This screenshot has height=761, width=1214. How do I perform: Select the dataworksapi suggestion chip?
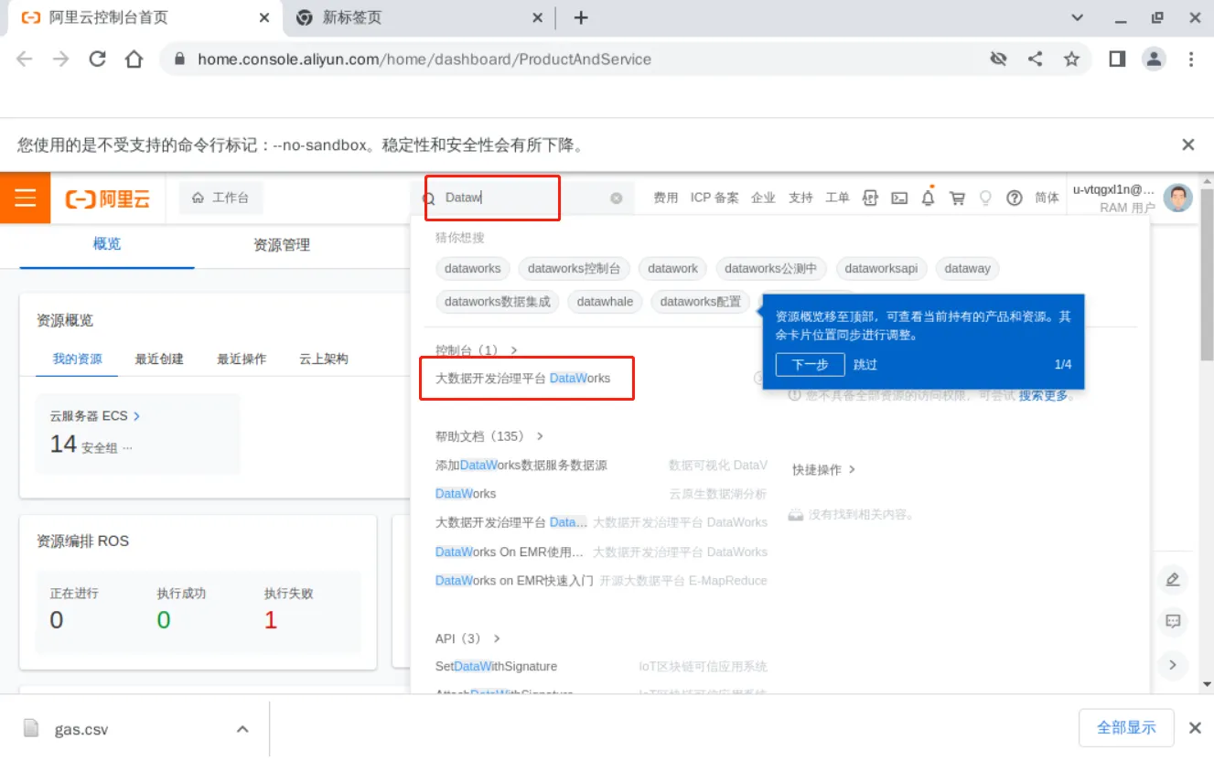click(881, 269)
